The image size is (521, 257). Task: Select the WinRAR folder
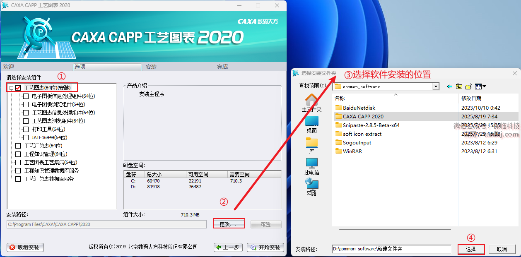click(348, 151)
